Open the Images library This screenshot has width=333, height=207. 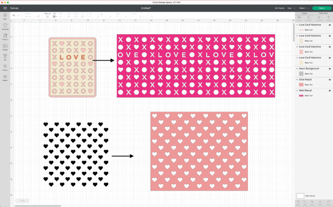coord(5,47)
